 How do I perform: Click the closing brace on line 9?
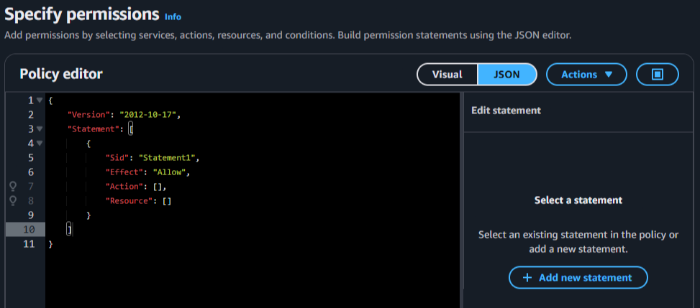click(x=88, y=215)
